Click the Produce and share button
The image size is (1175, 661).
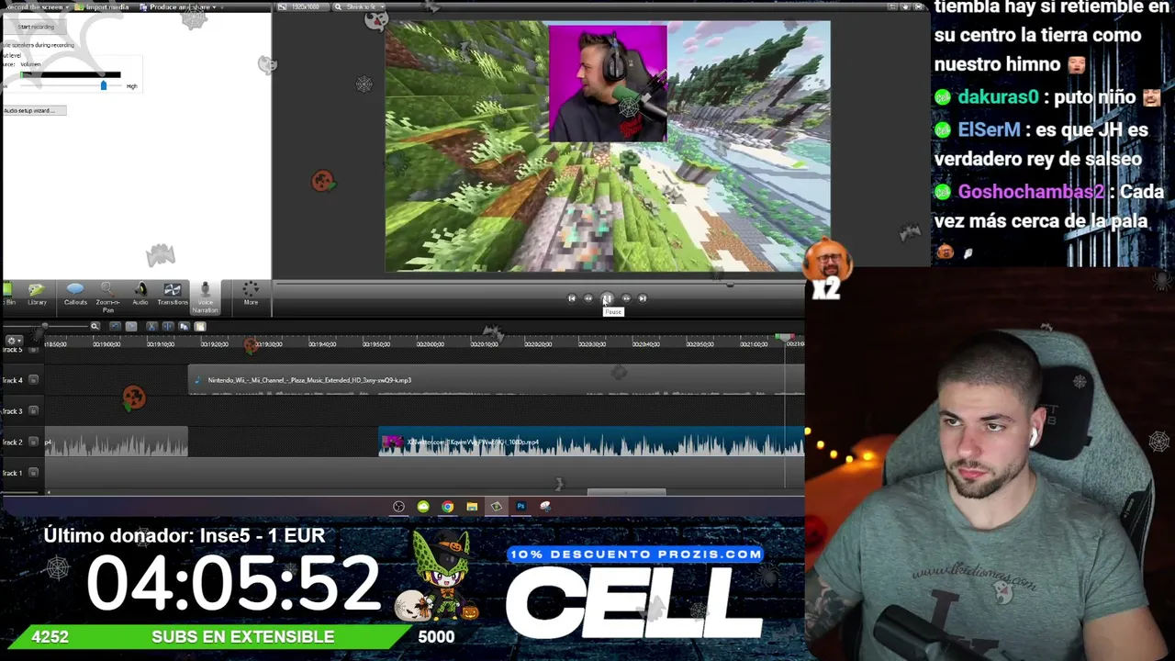coord(178,7)
